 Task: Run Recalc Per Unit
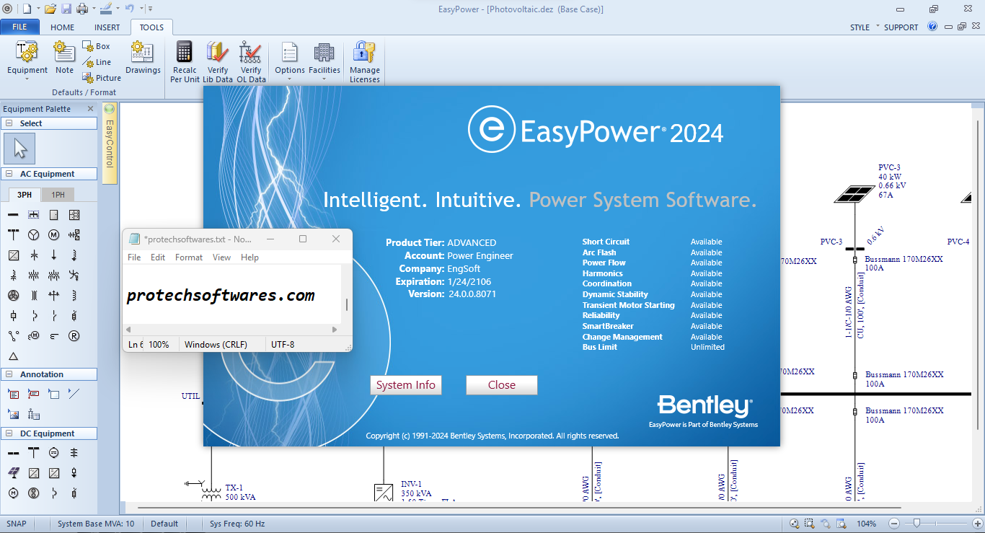click(x=185, y=62)
